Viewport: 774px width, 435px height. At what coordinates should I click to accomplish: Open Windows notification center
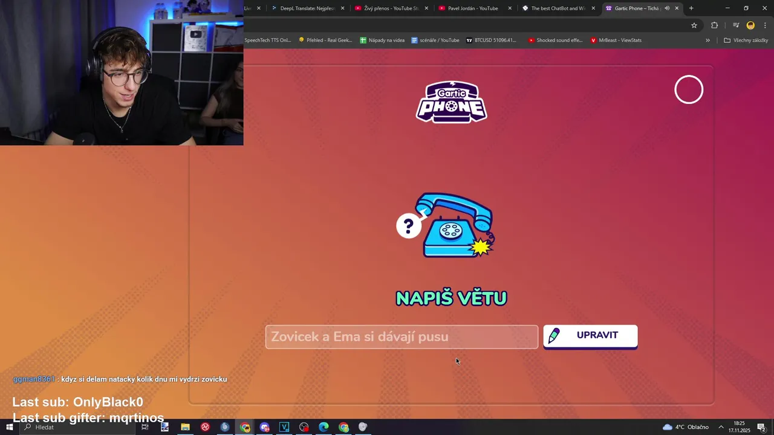click(762, 427)
